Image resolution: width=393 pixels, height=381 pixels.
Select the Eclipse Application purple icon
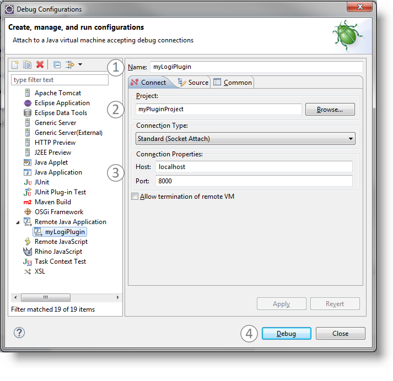coord(28,103)
